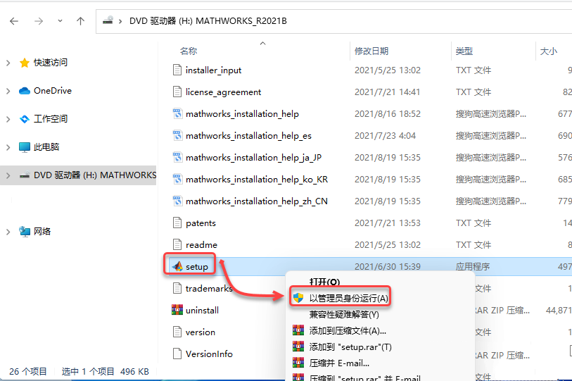Screen dimensions: 572x381
Task: Choose 添加到 "setup.rar"(T) menu entry
Action: tap(350, 347)
